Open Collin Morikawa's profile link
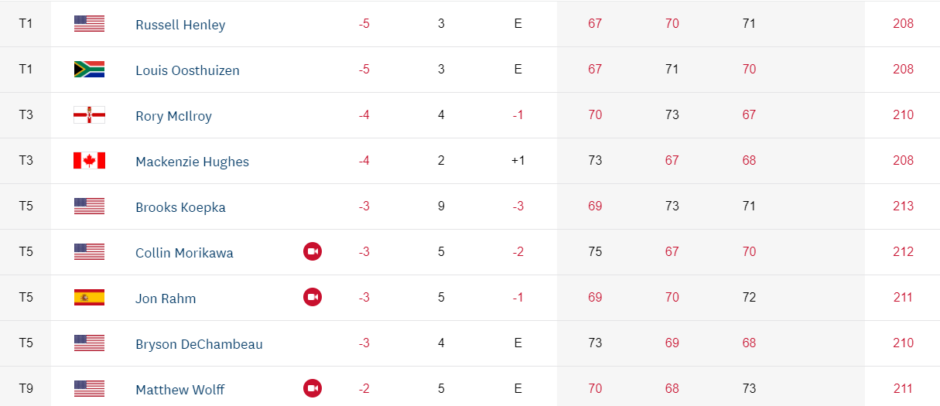The height and width of the screenshot is (406, 940). tap(184, 253)
